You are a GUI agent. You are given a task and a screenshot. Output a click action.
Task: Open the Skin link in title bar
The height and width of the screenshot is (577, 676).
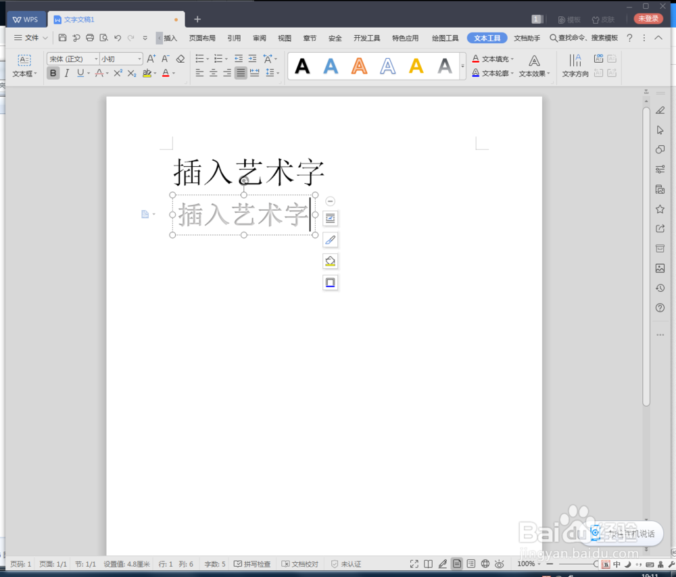603,20
